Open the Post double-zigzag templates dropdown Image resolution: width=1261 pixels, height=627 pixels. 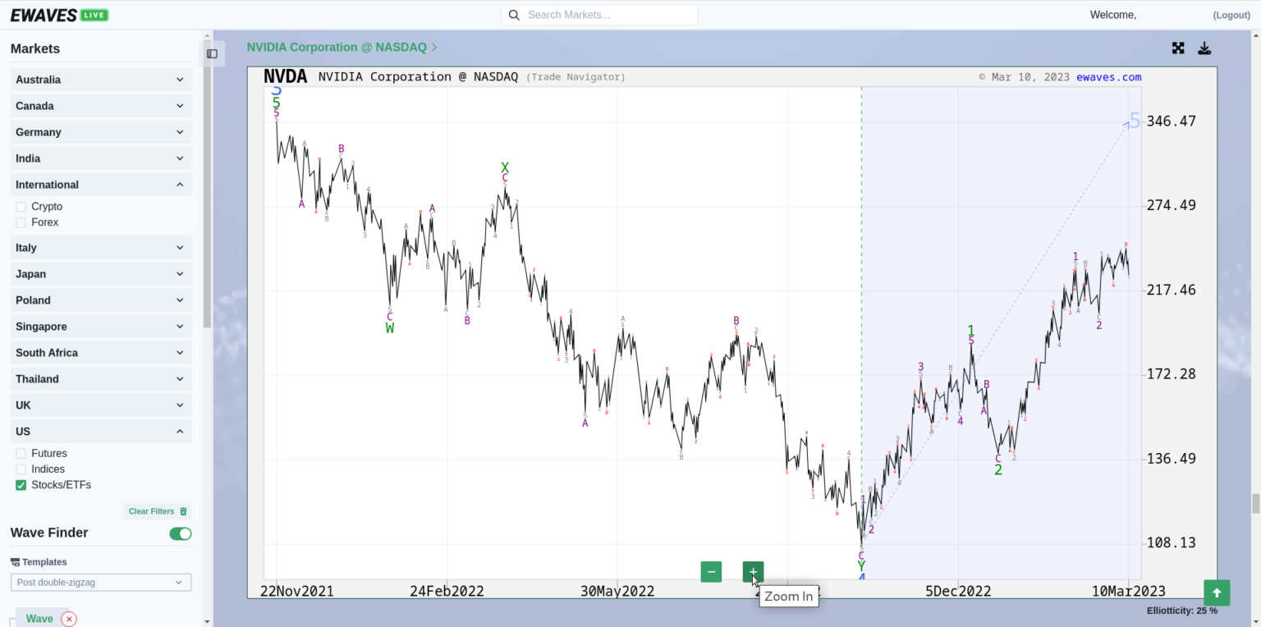point(100,583)
